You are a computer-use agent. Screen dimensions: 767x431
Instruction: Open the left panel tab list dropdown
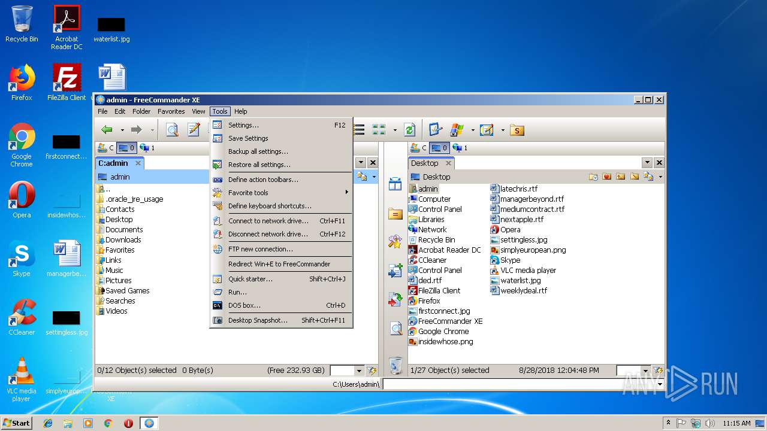click(x=361, y=163)
